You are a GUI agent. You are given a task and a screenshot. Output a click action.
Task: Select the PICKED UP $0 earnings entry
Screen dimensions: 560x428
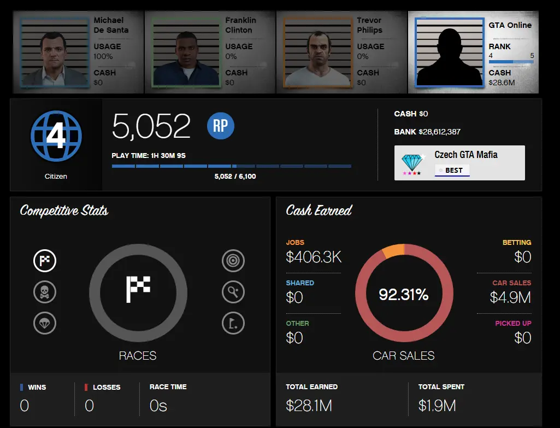tap(513, 333)
